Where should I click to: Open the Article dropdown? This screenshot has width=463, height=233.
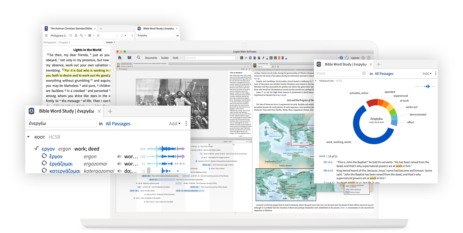click(x=111, y=42)
